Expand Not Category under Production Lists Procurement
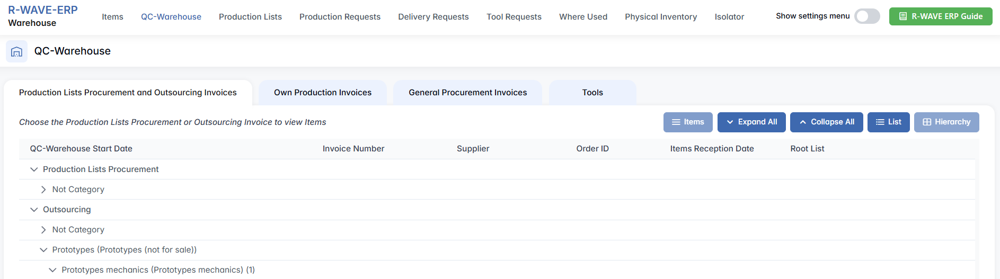The width and height of the screenshot is (1000, 279). pyautogui.click(x=43, y=190)
